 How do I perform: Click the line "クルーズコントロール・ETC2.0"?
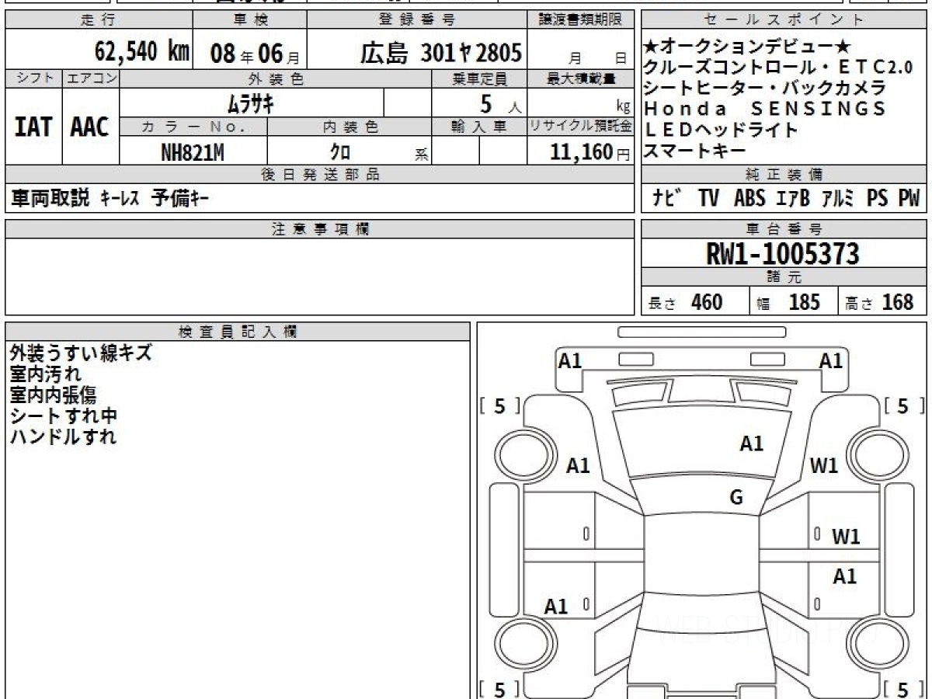click(778, 67)
